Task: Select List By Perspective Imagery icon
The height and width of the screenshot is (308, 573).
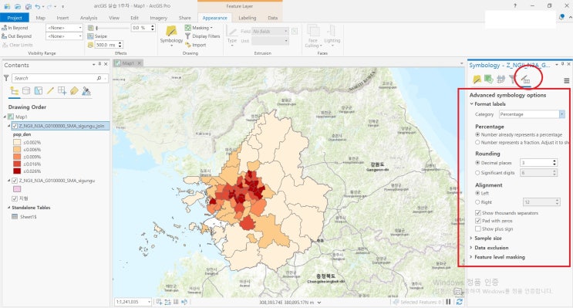Action: (86, 91)
